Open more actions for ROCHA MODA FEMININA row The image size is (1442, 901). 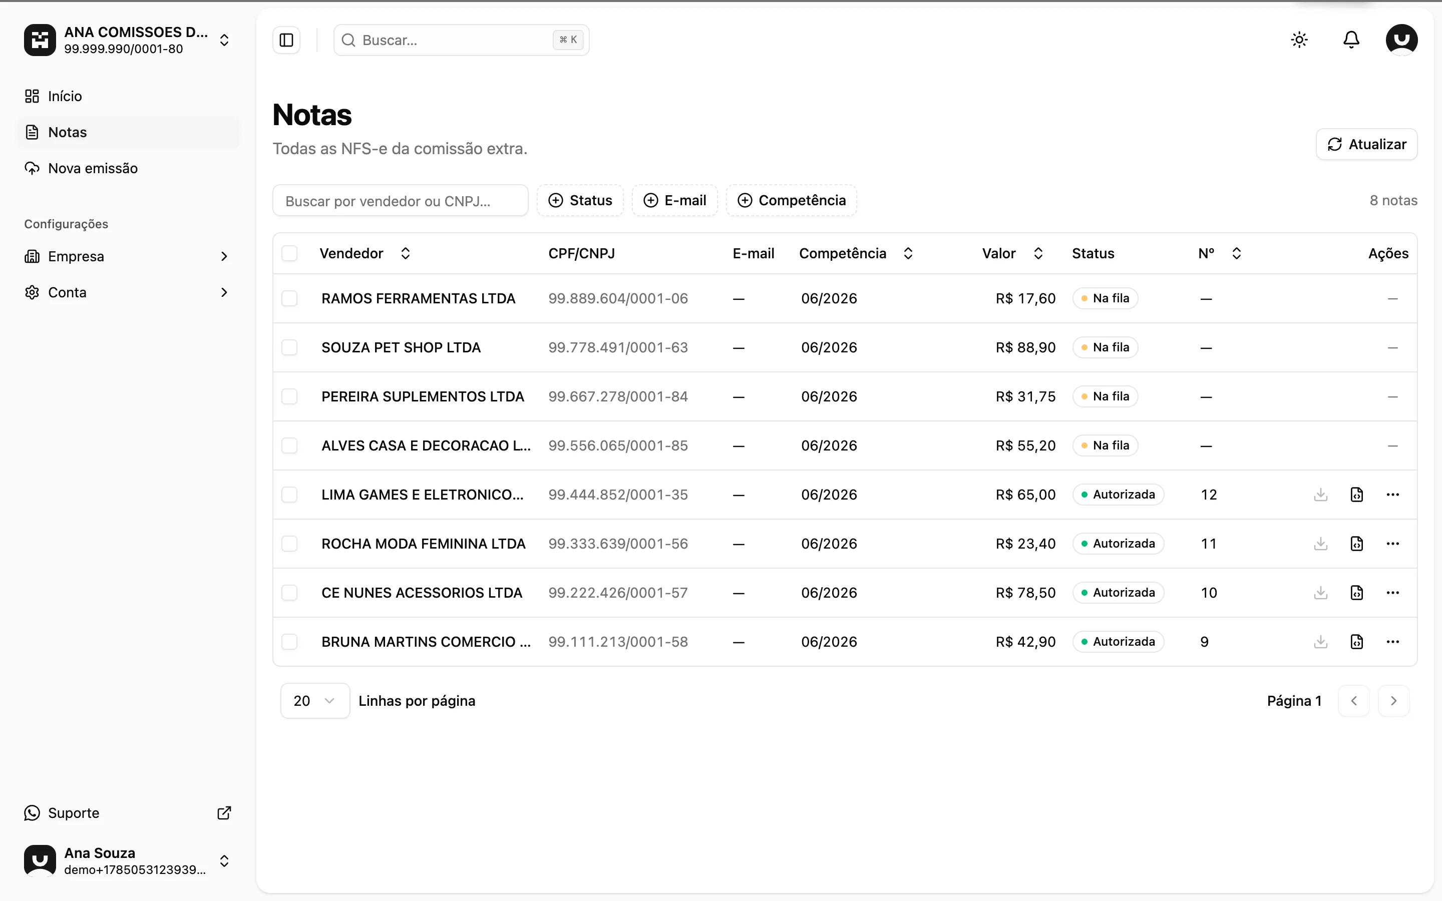point(1392,544)
